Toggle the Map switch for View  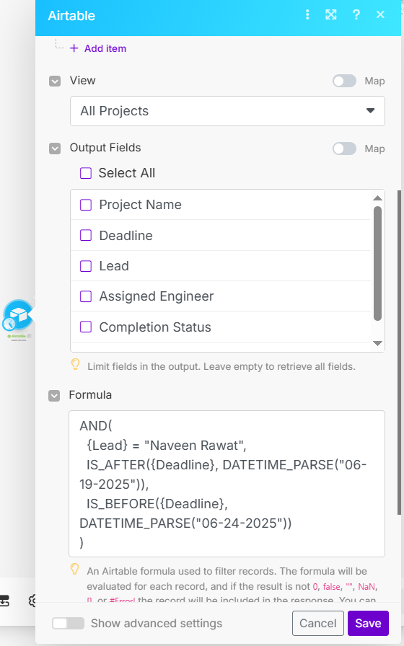click(x=344, y=81)
